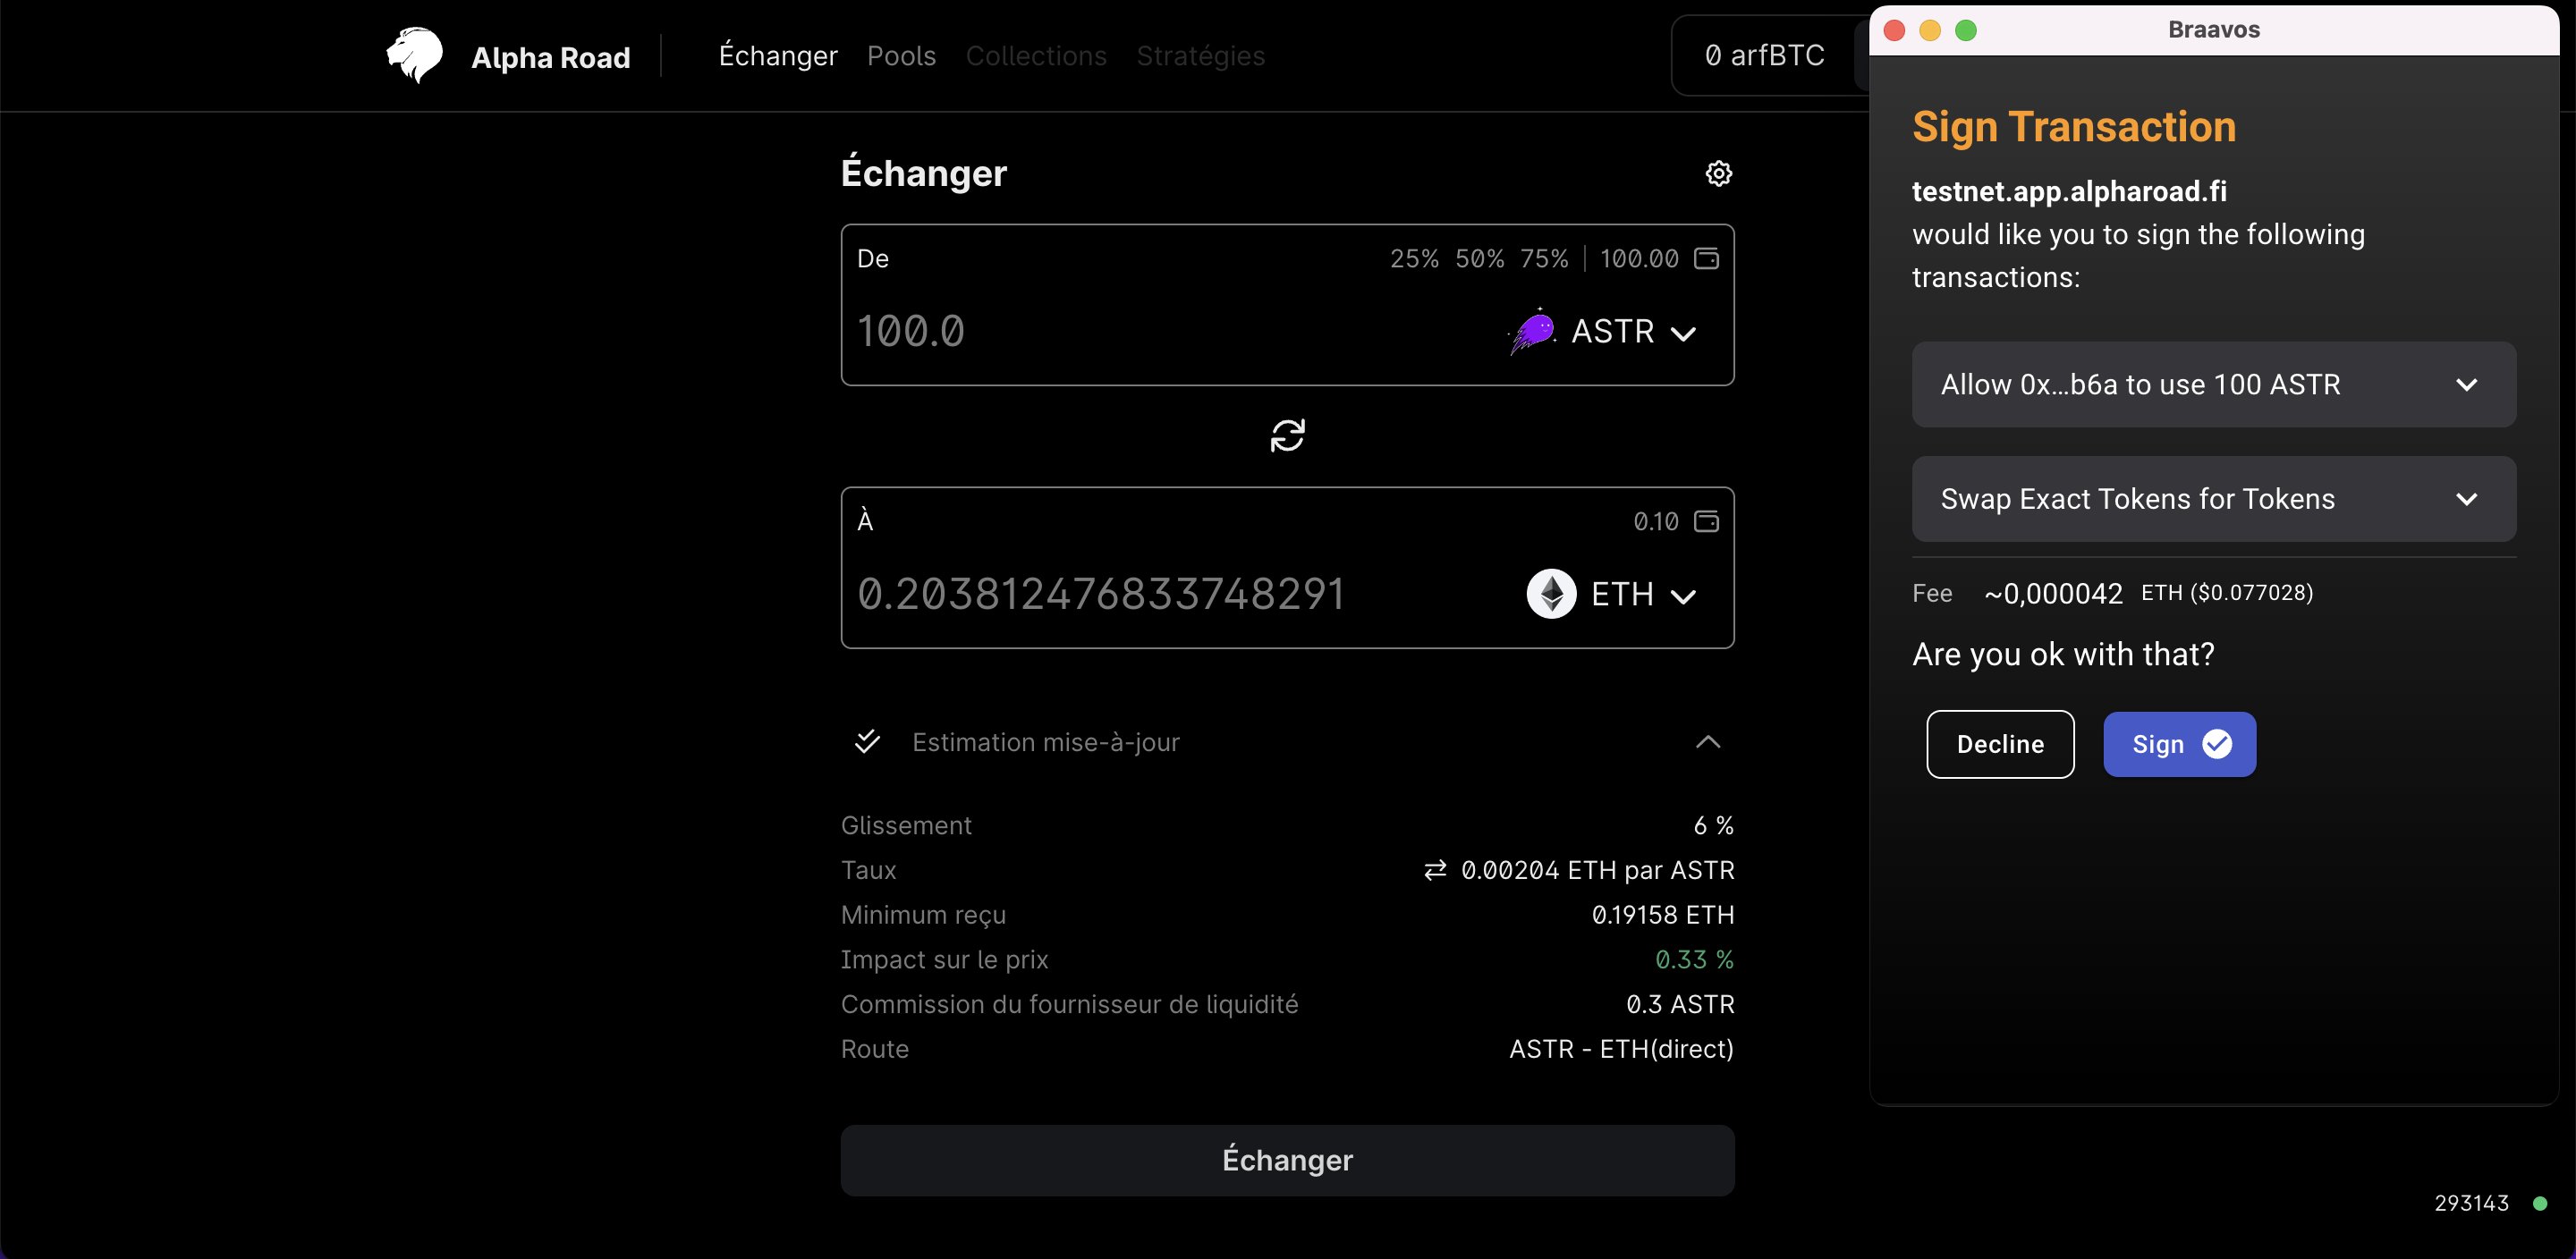Screen dimensions: 2576x1259
Task: Click the green network status dot
Action: pos(2539,1203)
